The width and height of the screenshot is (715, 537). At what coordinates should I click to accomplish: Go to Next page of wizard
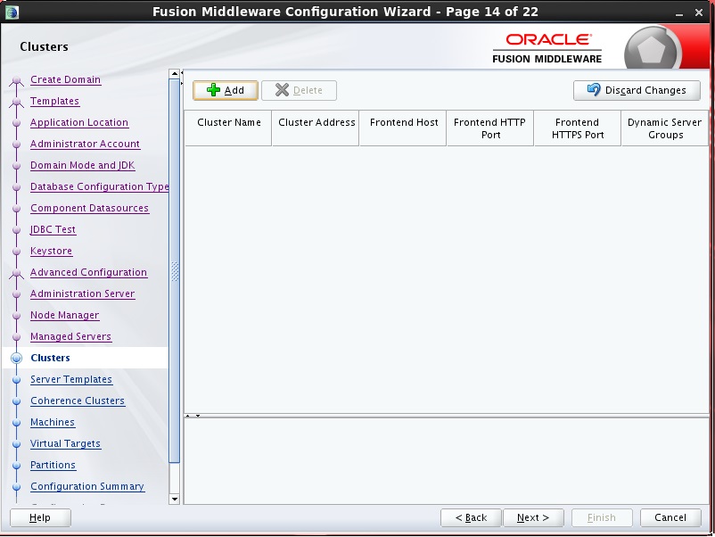[533, 517]
